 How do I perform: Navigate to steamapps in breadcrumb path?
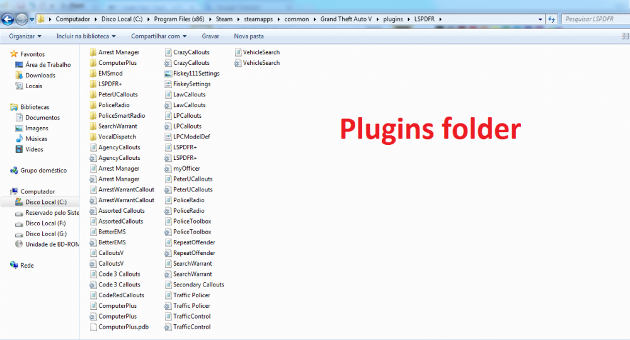point(258,19)
